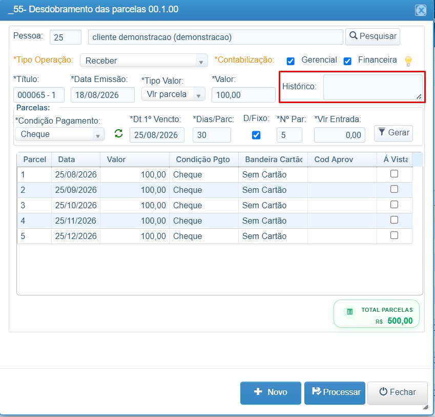Image resolution: width=435 pixels, height=417 pixels.
Task: Open the Condição Pagamento Cheque dropdown
Action: click(x=59, y=134)
